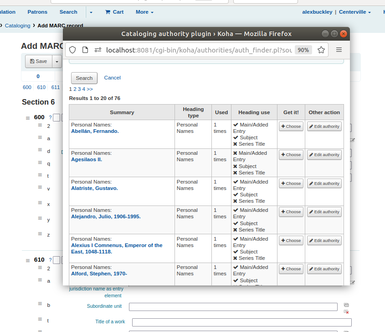Viewport: 385px width, 332px height.
Task: Edit authority for Abellán, Fernando
Action: [x=324, y=126]
